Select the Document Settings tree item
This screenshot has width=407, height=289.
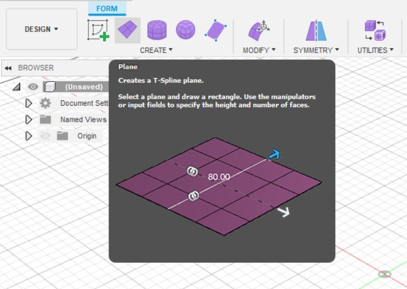coord(84,103)
